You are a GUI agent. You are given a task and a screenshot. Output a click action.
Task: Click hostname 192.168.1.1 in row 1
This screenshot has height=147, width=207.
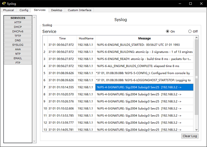click(x=86, y=45)
